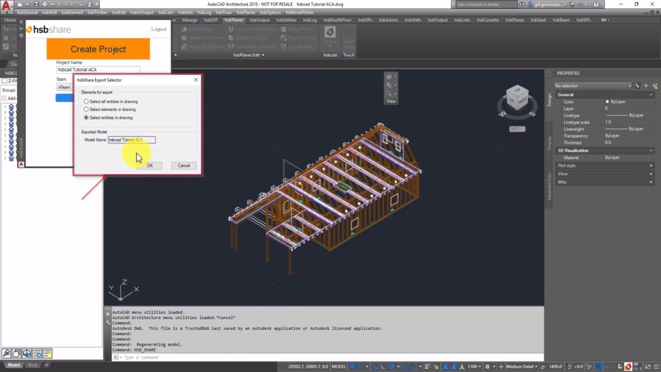Image resolution: width=661 pixels, height=372 pixels.
Task: Click the New file icon in quick access toolbar
Action: coord(20,5)
